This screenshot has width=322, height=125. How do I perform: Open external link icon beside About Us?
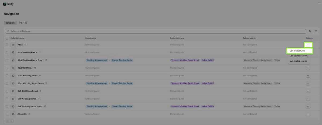point(29,114)
